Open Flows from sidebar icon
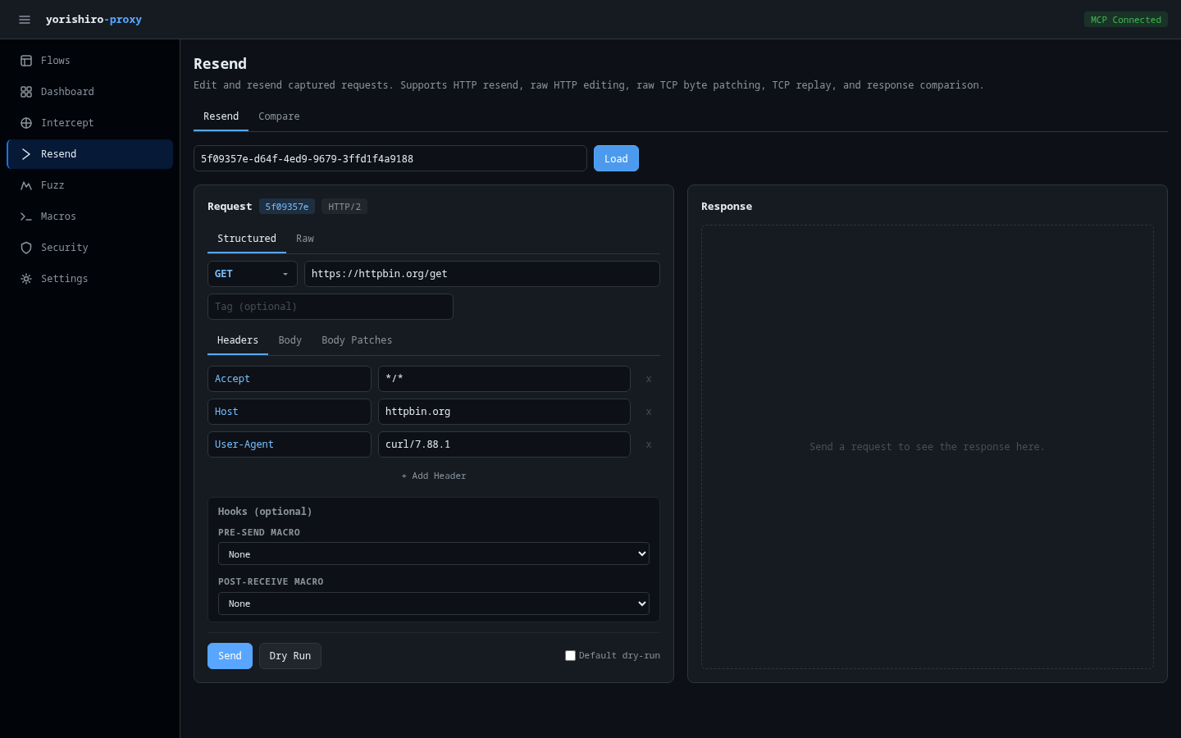This screenshot has width=1181, height=738. point(26,61)
